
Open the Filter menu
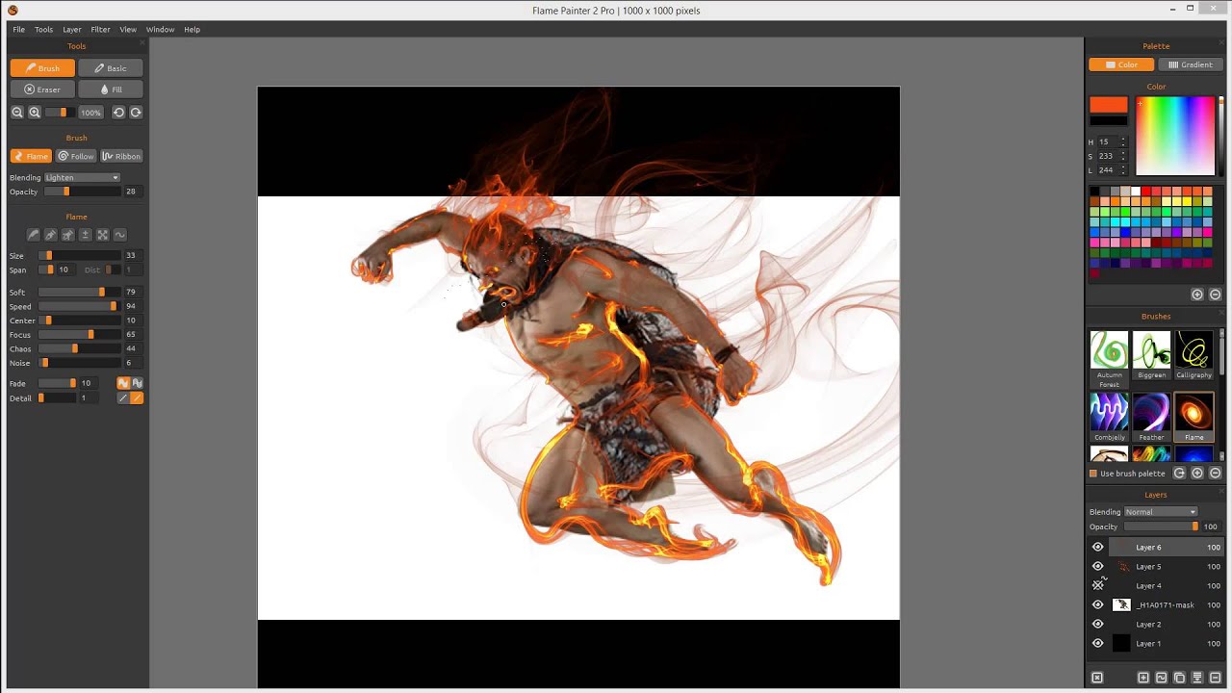tap(100, 30)
